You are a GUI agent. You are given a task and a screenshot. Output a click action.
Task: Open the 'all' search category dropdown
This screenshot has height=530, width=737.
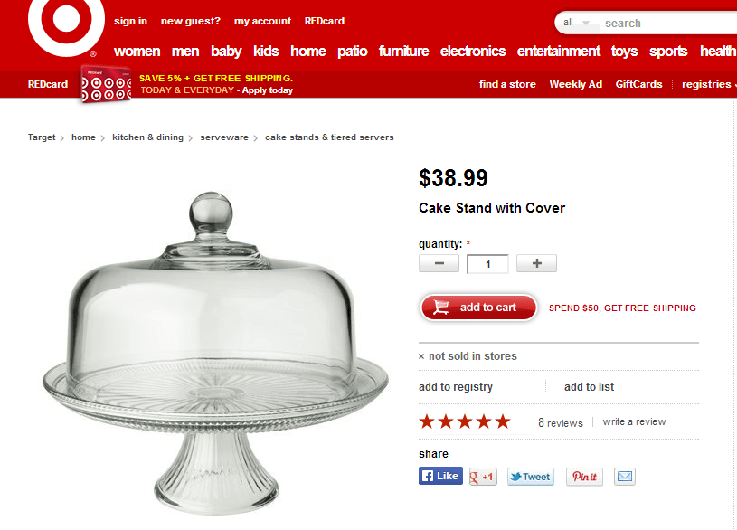click(577, 23)
